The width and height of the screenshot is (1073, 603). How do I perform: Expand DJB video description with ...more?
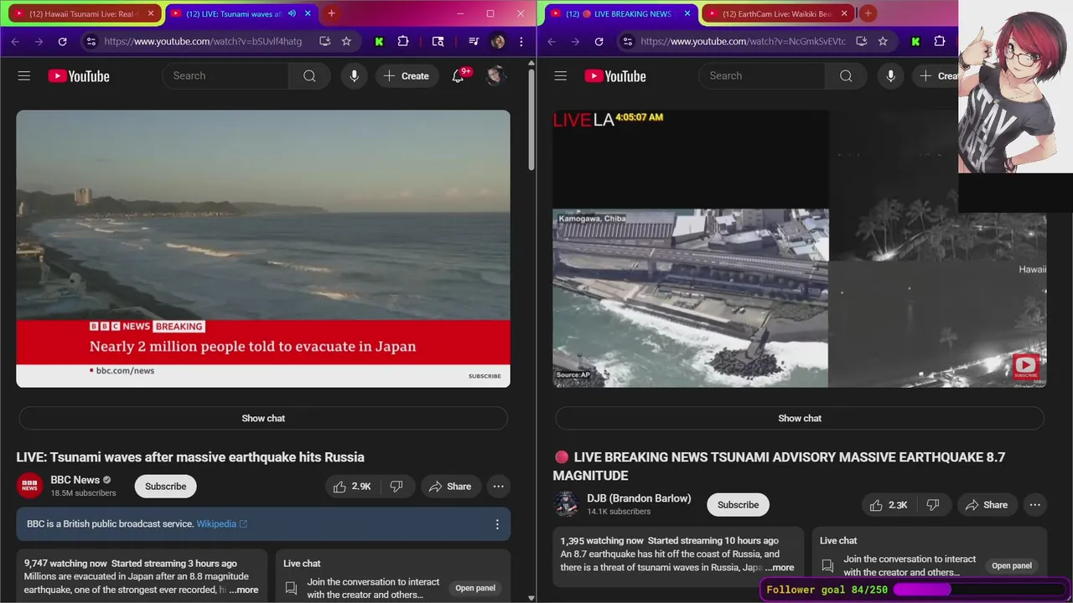pyautogui.click(x=779, y=567)
